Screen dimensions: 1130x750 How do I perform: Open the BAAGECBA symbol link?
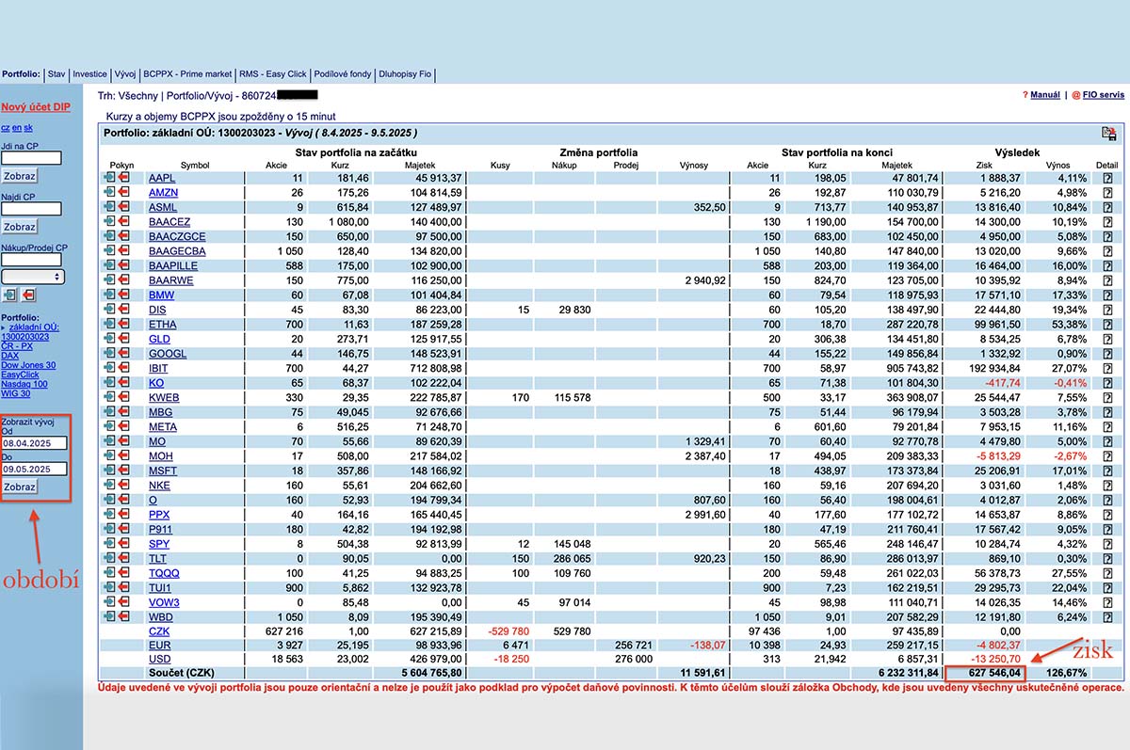pyautogui.click(x=177, y=251)
